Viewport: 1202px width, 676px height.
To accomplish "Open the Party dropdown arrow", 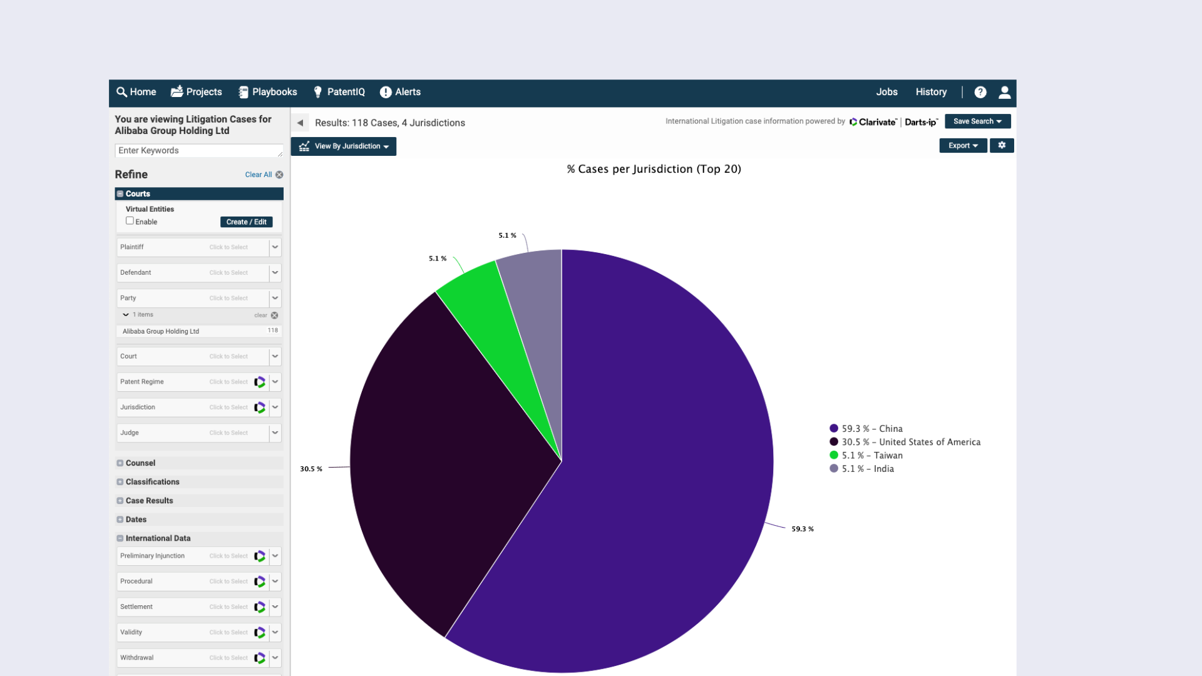I will pos(275,299).
